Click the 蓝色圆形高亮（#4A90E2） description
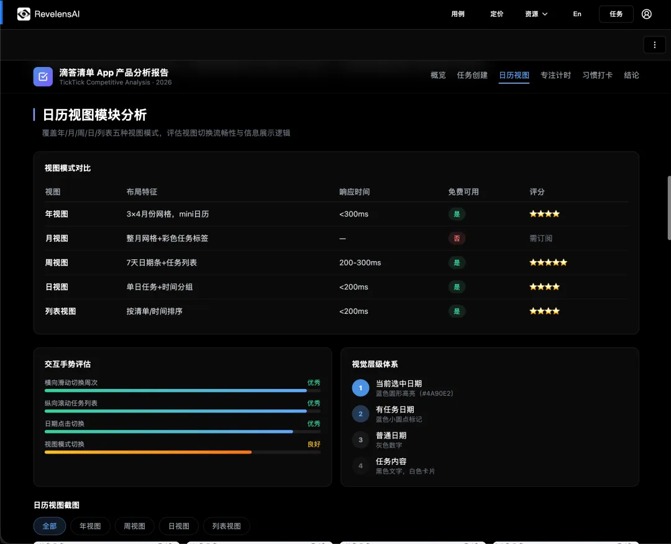 tap(414, 393)
